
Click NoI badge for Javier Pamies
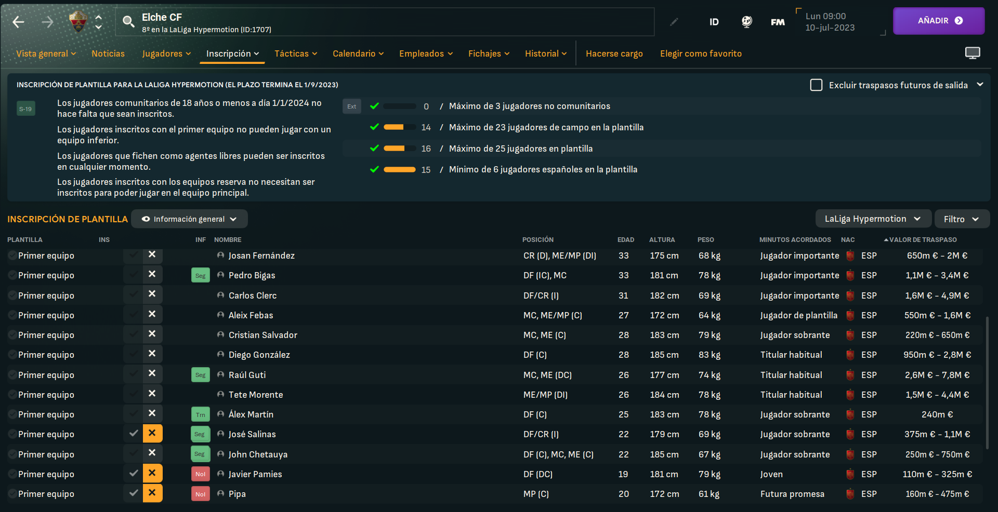pyautogui.click(x=201, y=474)
